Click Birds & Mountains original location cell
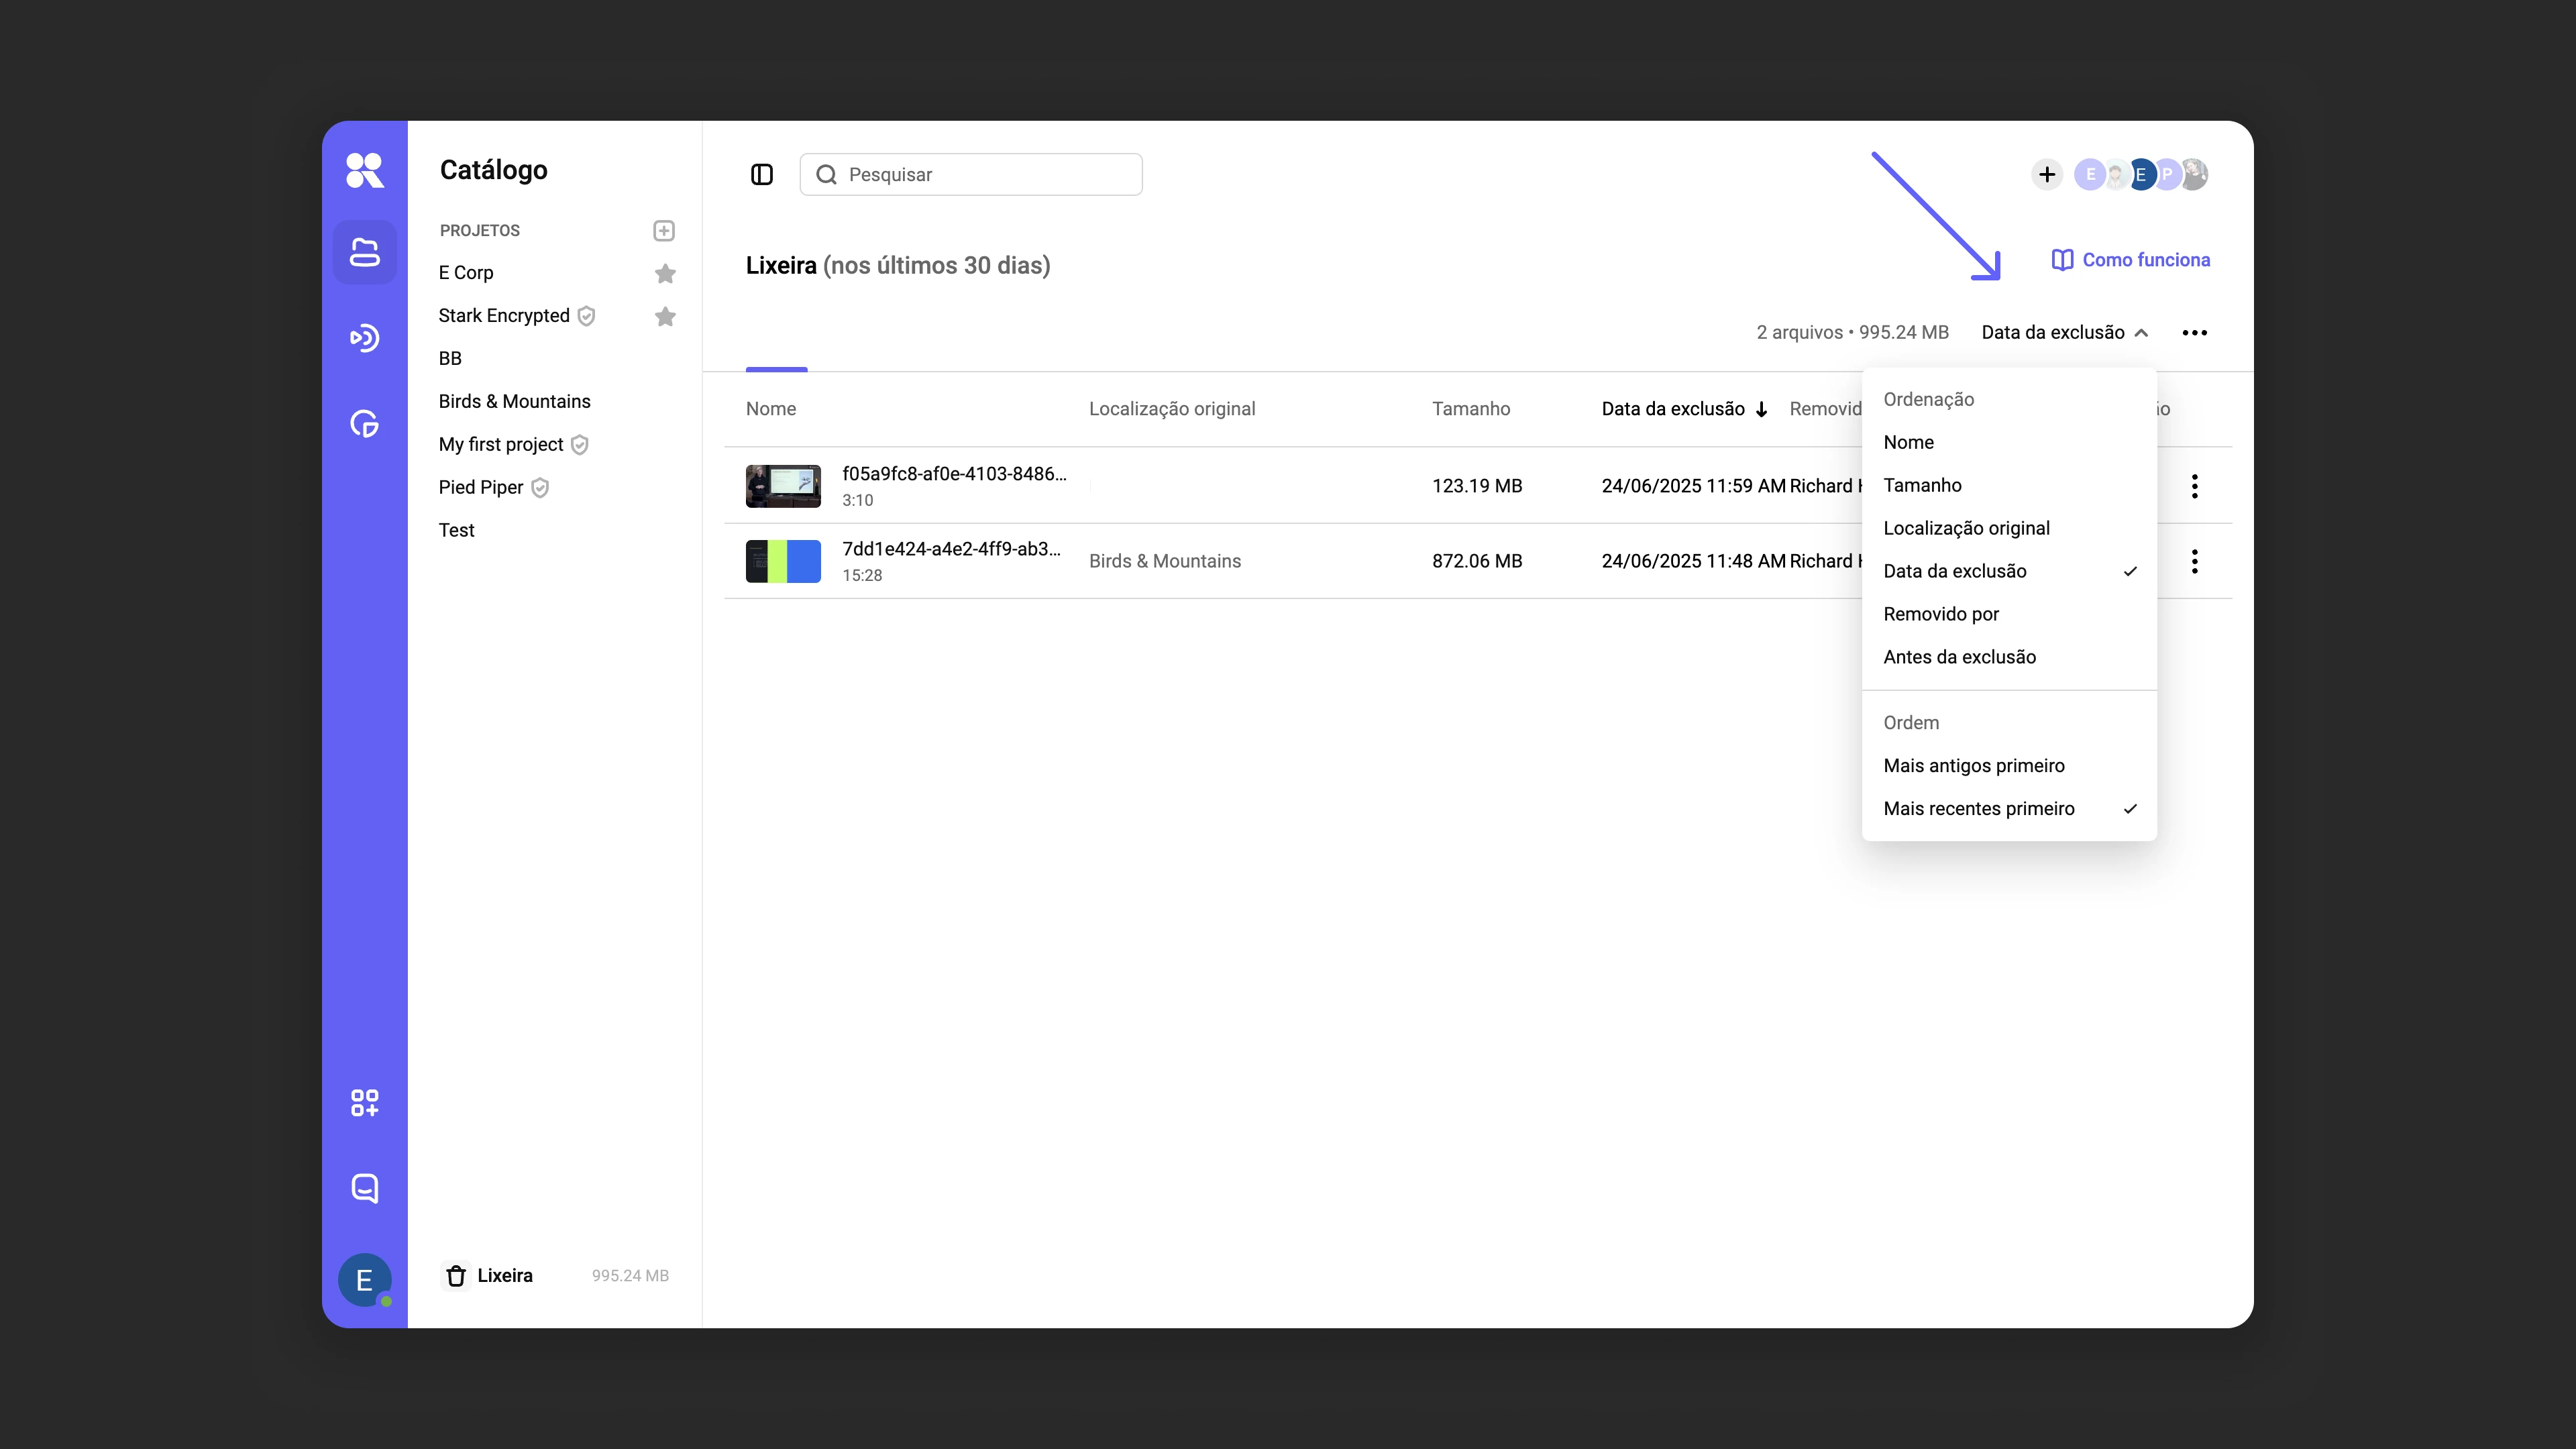The image size is (2576, 1449). click(1165, 562)
